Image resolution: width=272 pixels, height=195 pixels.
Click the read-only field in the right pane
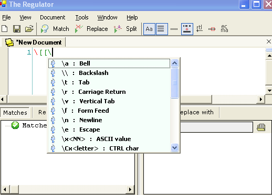coord(217,127)
